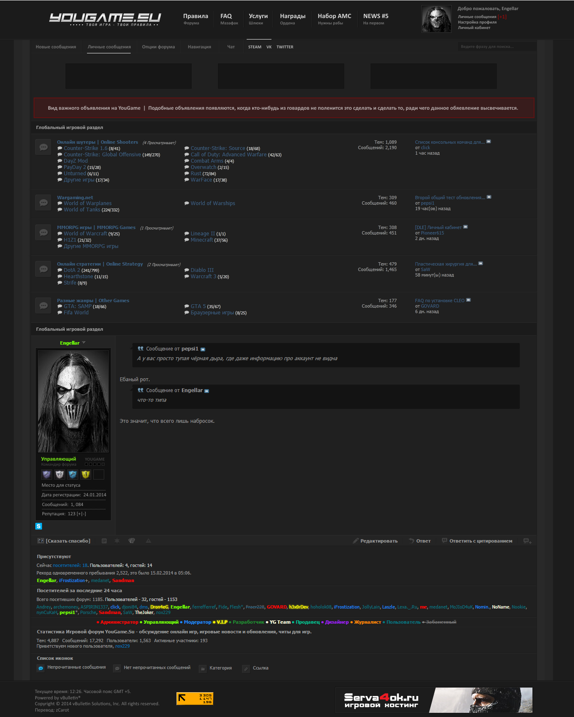Image resolution: width=574 pixels, height=717 pixels.
Task: Open 'Услуги' in top menu
Action: coord(258,19)
